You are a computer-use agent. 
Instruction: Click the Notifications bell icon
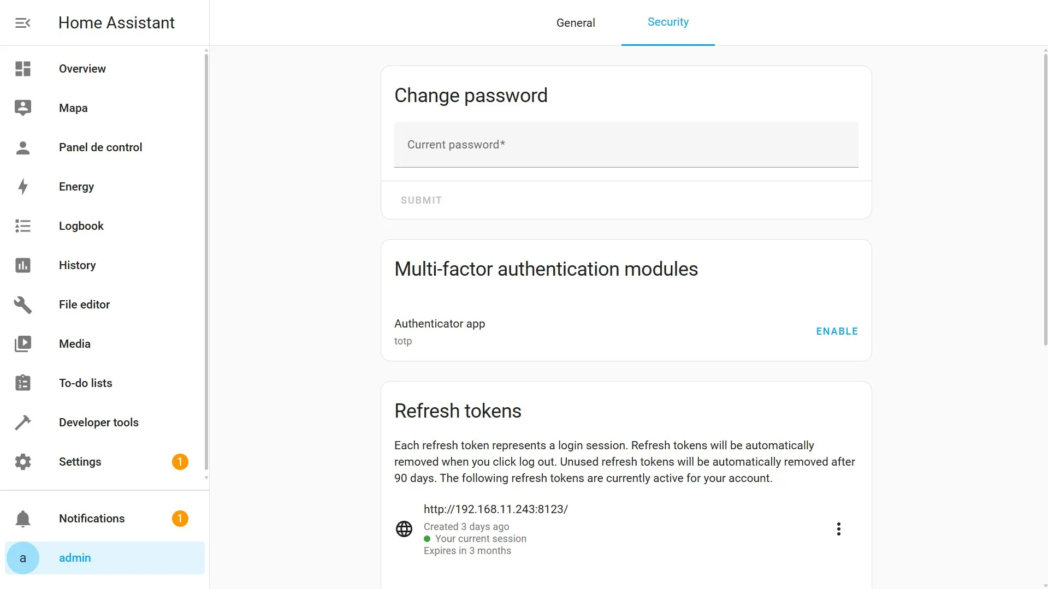coord(23,519)
